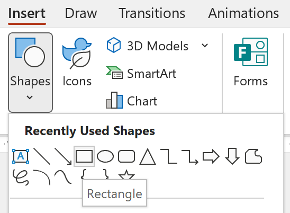Pick the Rectangle shape
This screenshot has width=290, height=213.
[84, 156]
